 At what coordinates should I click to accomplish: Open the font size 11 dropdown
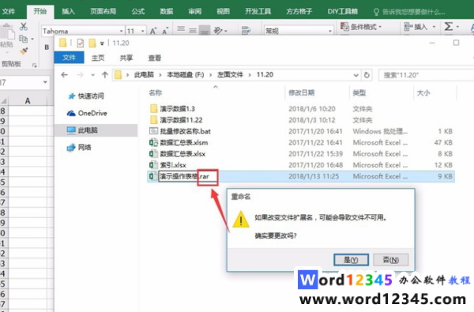tap(143, 31)
